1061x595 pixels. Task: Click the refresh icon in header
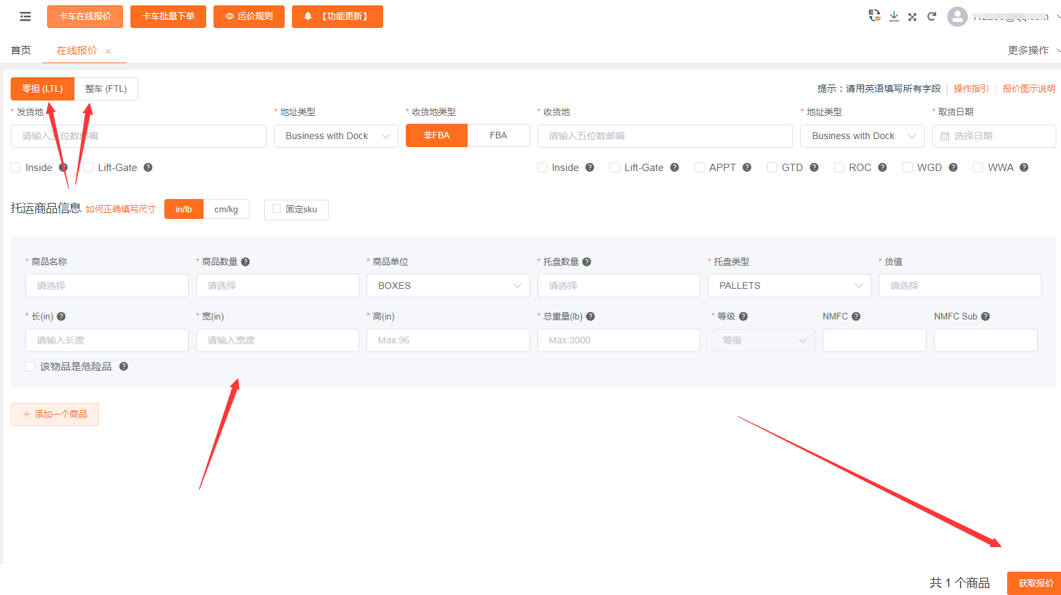coord(932,17)
